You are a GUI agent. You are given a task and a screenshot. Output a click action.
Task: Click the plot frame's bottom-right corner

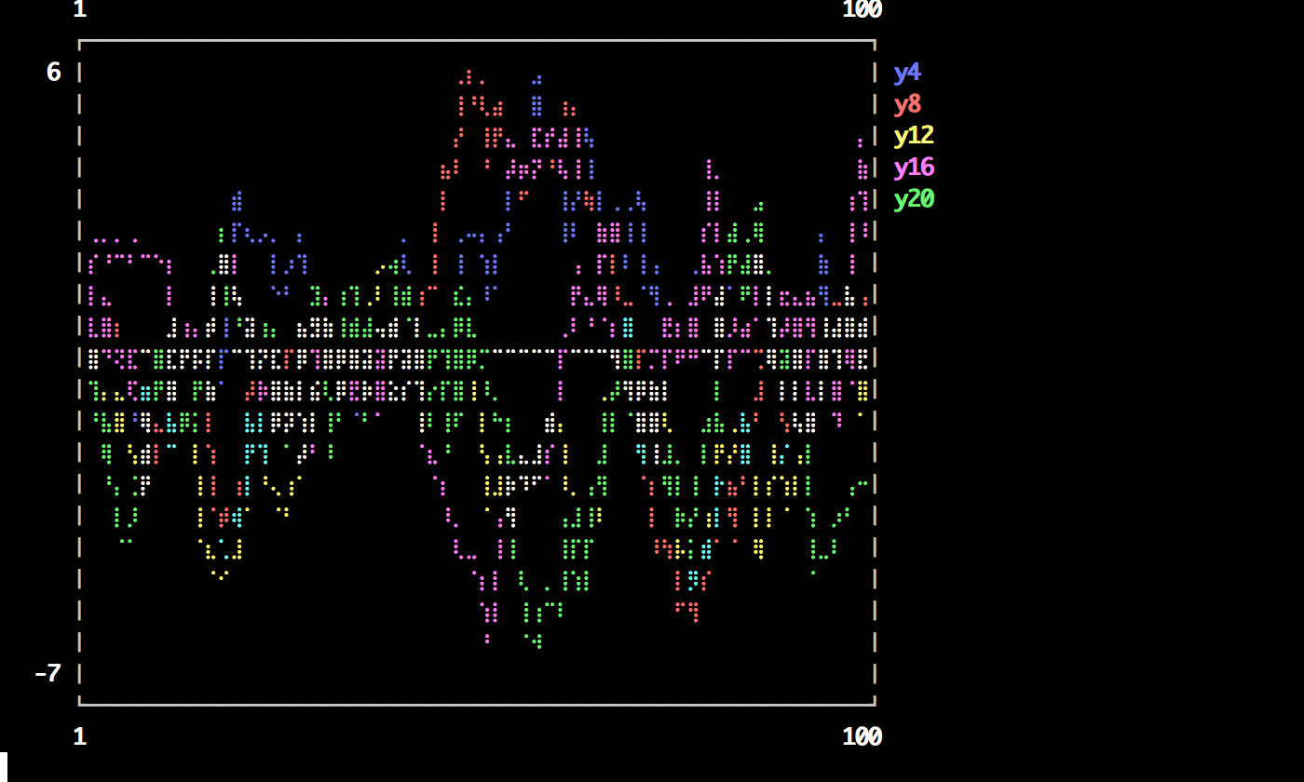[x=874, y=703]
